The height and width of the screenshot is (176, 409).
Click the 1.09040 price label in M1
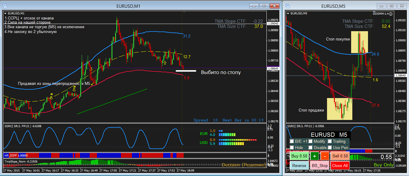point(272,23)
